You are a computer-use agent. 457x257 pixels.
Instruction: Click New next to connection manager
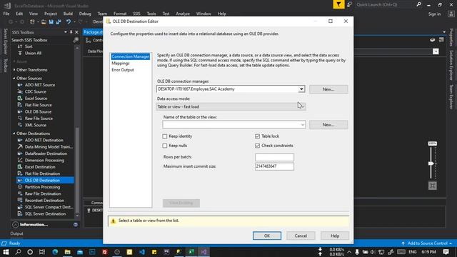pyautogui.click(x=328, y=89)
